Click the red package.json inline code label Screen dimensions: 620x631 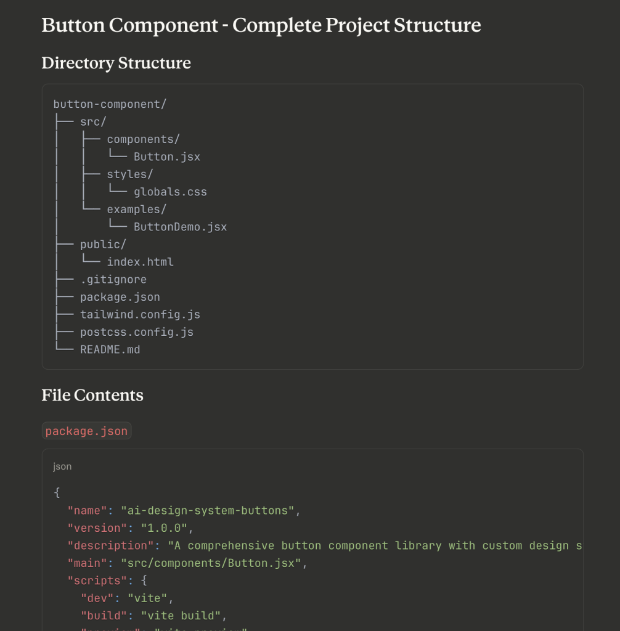click(x=86, y=431)
